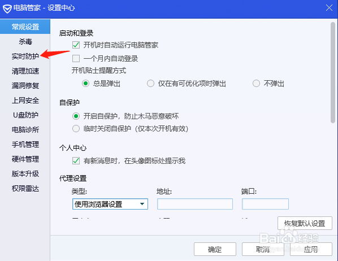Viewport: 338px width, 261px height.
Task: Click the vertical scrollbar thumb
Action: point(333,72)
